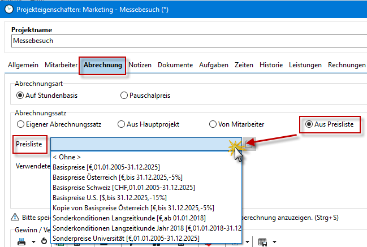Open the Dokumente tab
Screen dimensions: 367x247
click(175, 65)
